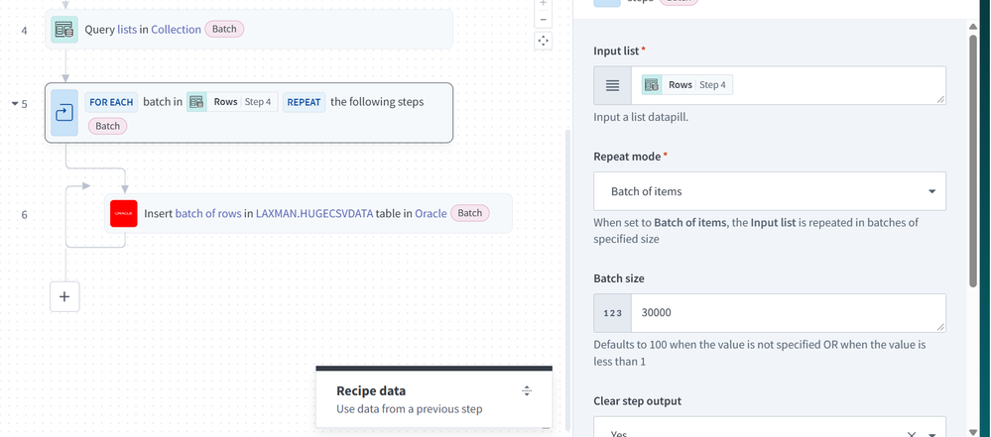The image size is (991, 437).
Task: Click the FOR EACH label in step 5
Action: pos(111,102)
